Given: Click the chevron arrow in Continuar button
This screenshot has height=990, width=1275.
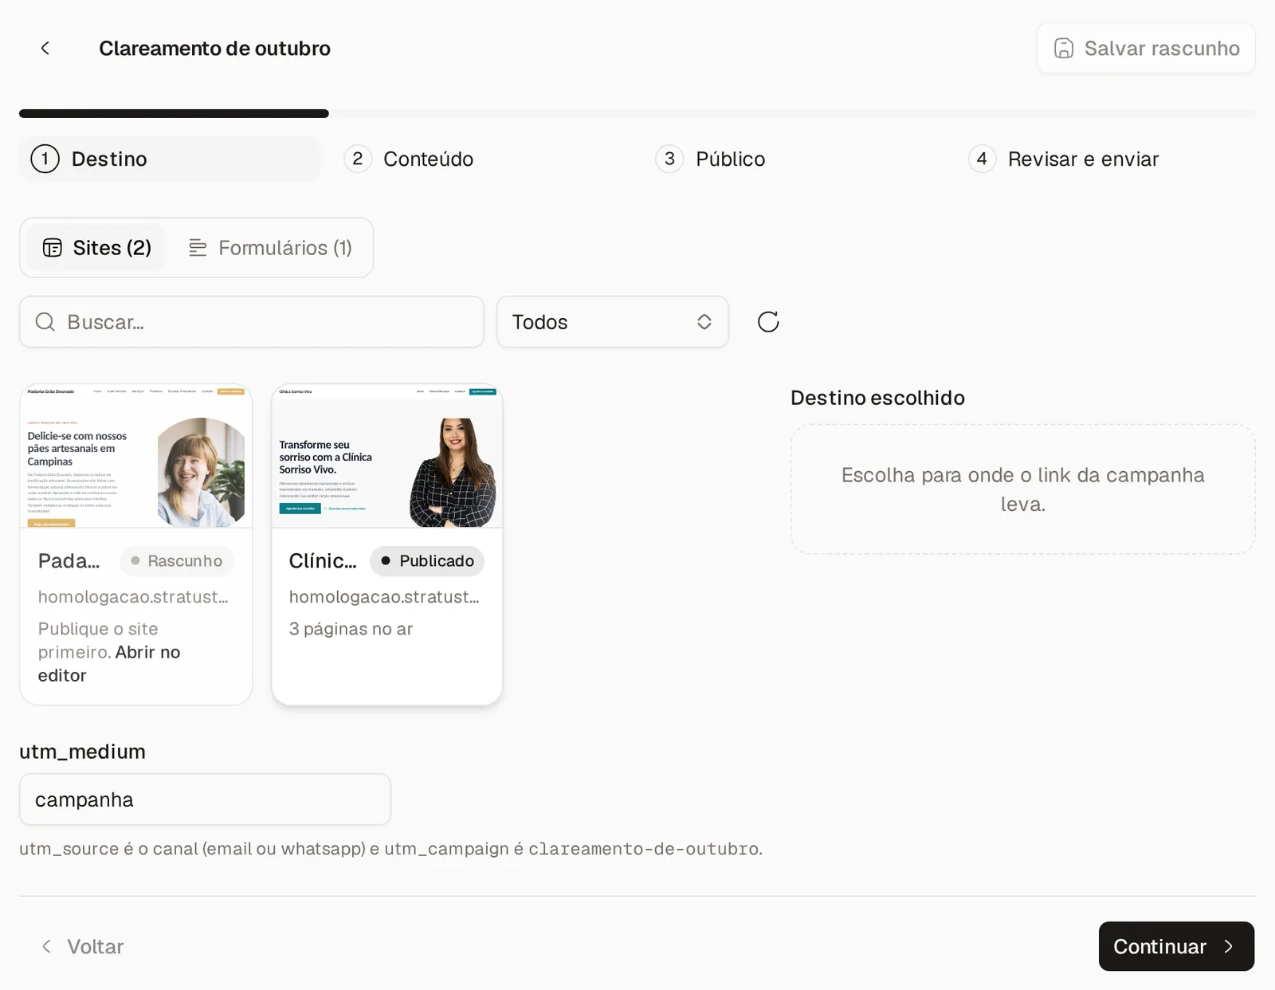Looking at the screenshot, I should (x=1228, y=947).
